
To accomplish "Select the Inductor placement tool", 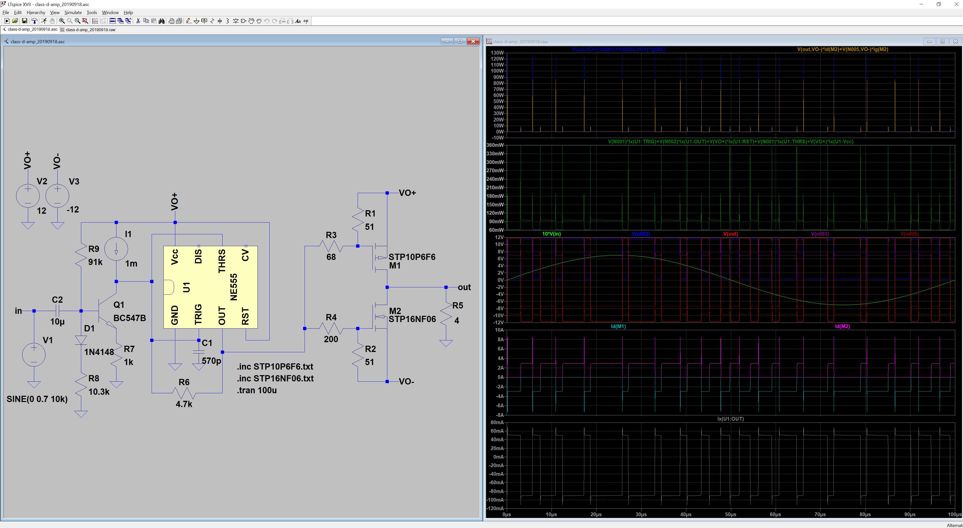I will coord(227,21).
